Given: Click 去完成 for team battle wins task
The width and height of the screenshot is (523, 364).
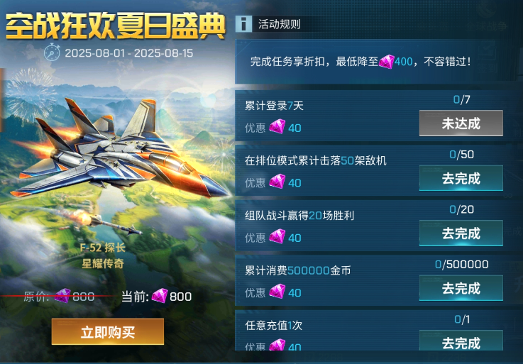Looking at the screenshot, I should coord(461,233).
